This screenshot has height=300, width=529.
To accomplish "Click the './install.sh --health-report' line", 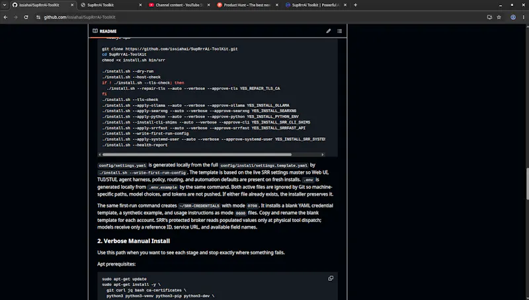I will point(135,145).
